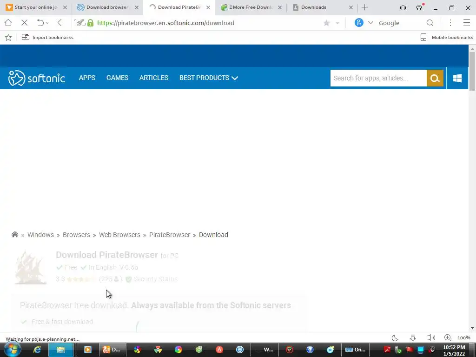Click the rocket speed mode icon
The height and width of the screenshot is (357, 476).
coord(80,23)
